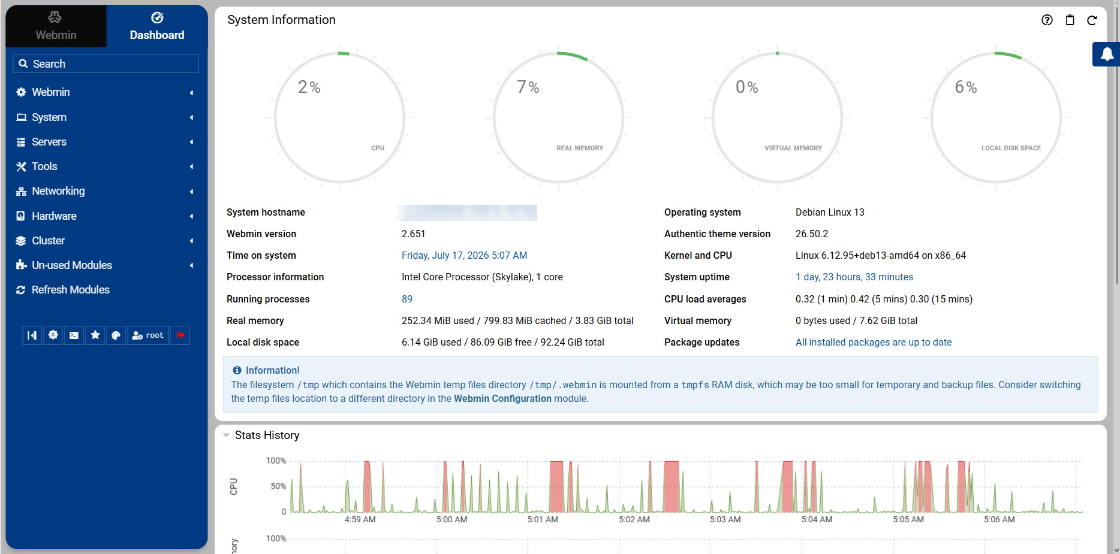This screenshot has width=1120, height=554.
Task: Copy system information using the clipboard icon
Action: [x=1070, y=20]
